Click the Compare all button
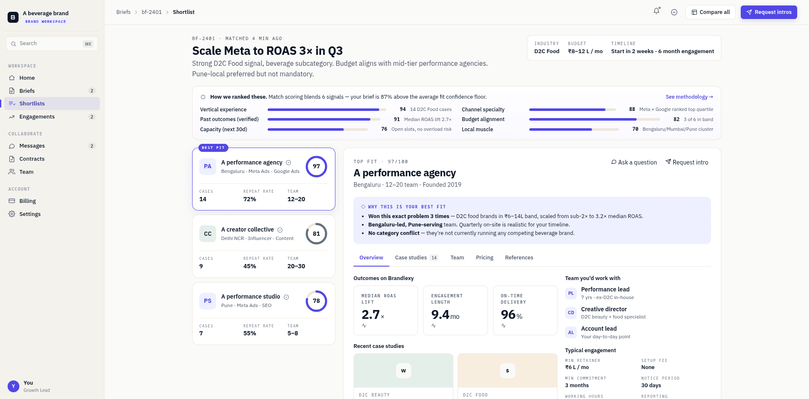The width and height of the screenshot is (809, 399). click(x=710, y=12)
